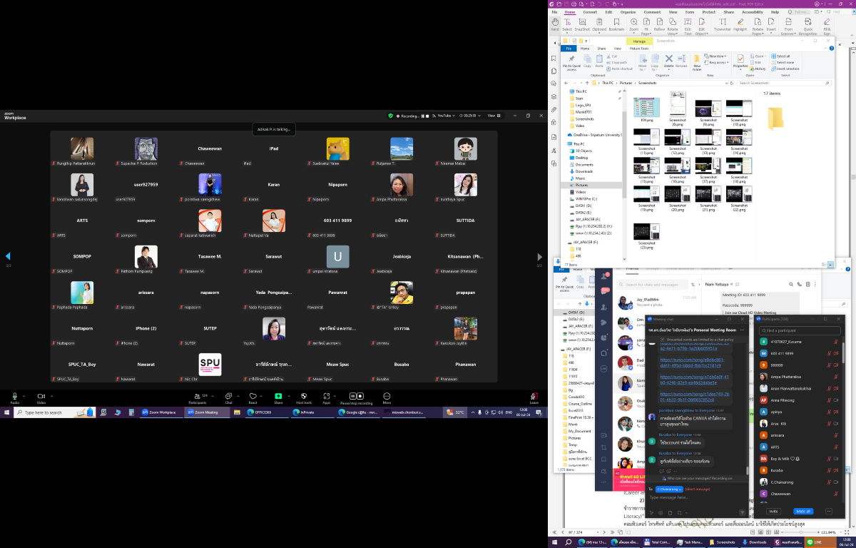Switch to the Comment tab in Foxit
The width and height of the screenshot is (856, 548).
tap(652, 12)
